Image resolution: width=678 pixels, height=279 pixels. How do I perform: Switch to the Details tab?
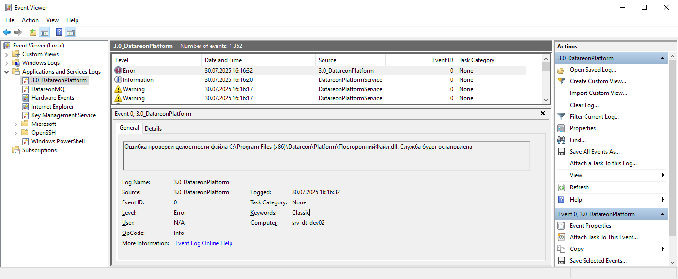point(153,128)
